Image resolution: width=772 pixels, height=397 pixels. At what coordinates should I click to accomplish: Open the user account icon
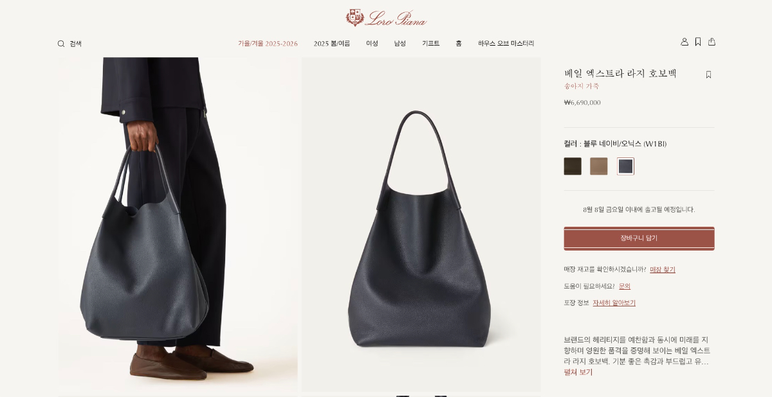685,42
